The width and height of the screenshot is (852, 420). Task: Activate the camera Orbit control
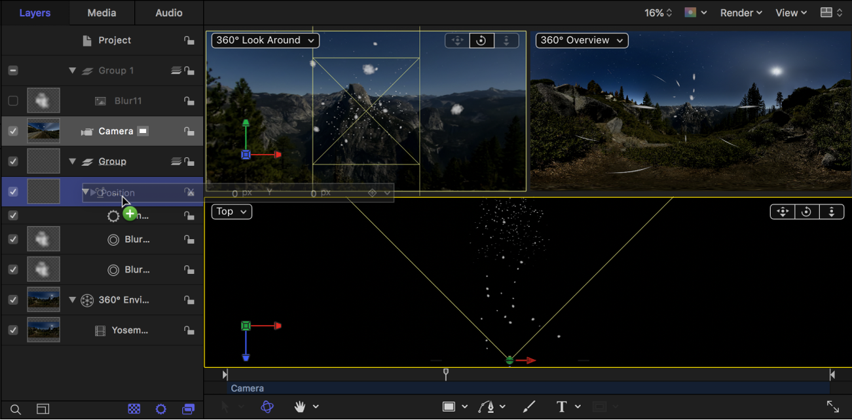pos(481,40)
